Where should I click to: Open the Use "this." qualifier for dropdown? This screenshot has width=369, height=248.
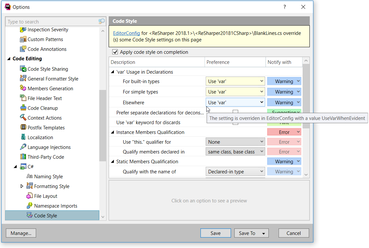pos(235,142)
